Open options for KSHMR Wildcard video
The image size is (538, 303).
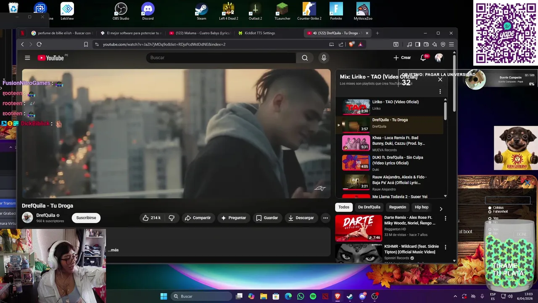[446, 247]
